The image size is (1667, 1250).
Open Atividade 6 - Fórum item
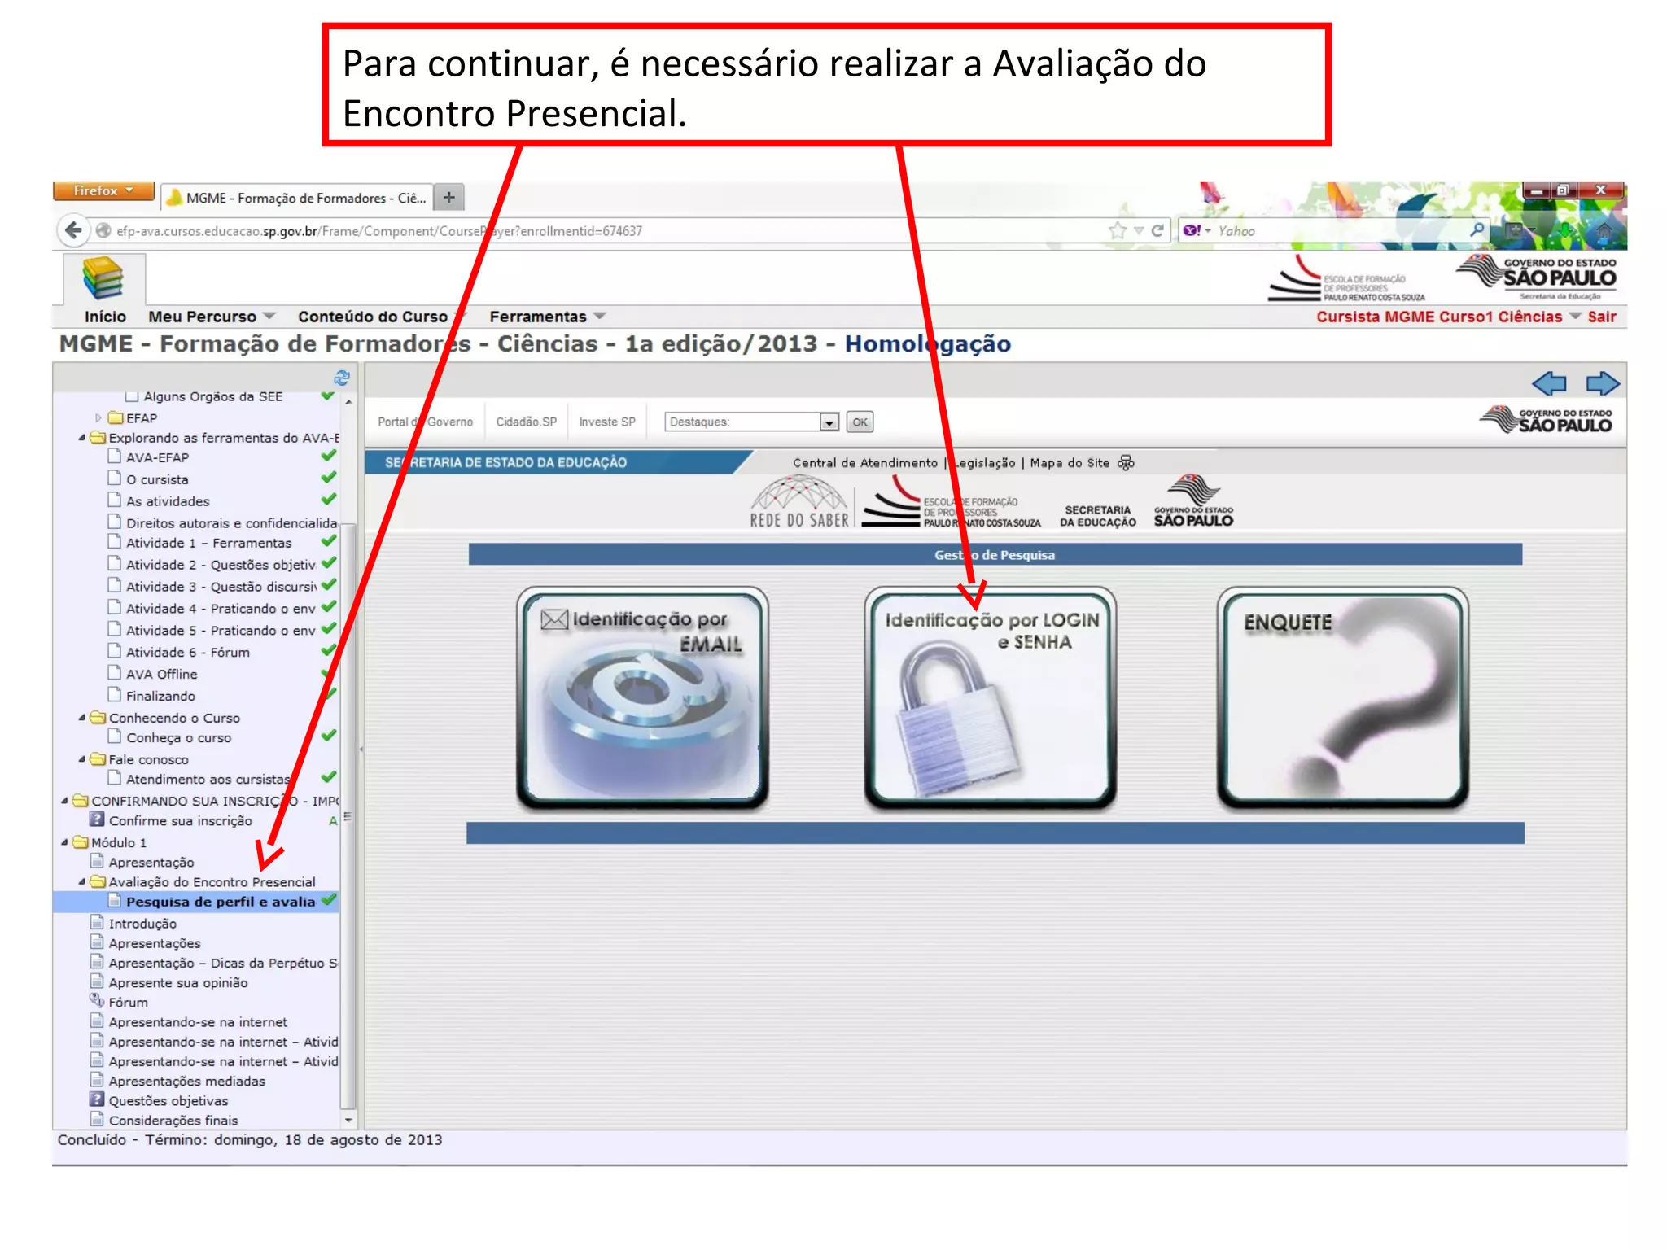point(188,652)
